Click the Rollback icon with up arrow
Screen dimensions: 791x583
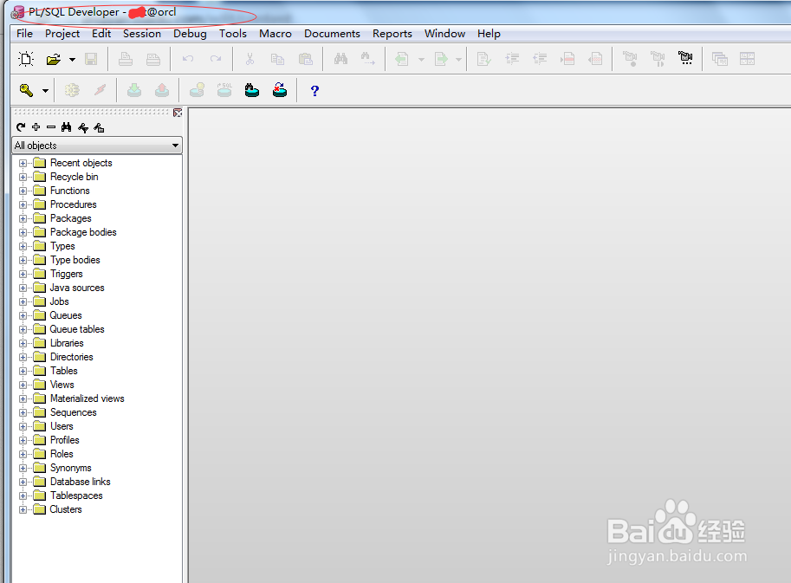tap(162, 90)
